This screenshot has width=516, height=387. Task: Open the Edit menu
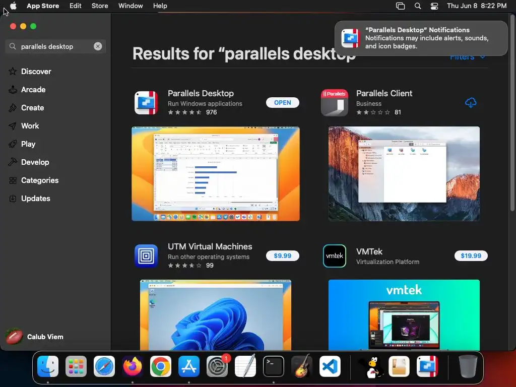76,6
